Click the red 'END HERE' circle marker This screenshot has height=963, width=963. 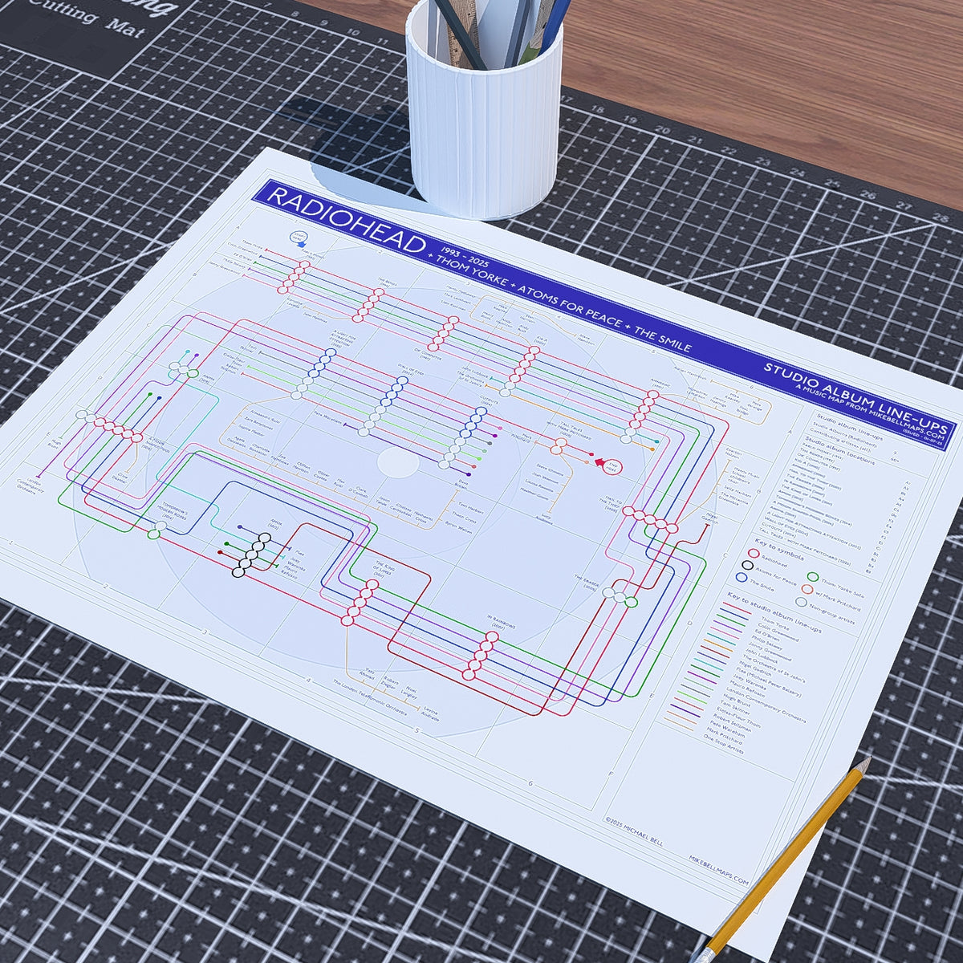point(613,465)
